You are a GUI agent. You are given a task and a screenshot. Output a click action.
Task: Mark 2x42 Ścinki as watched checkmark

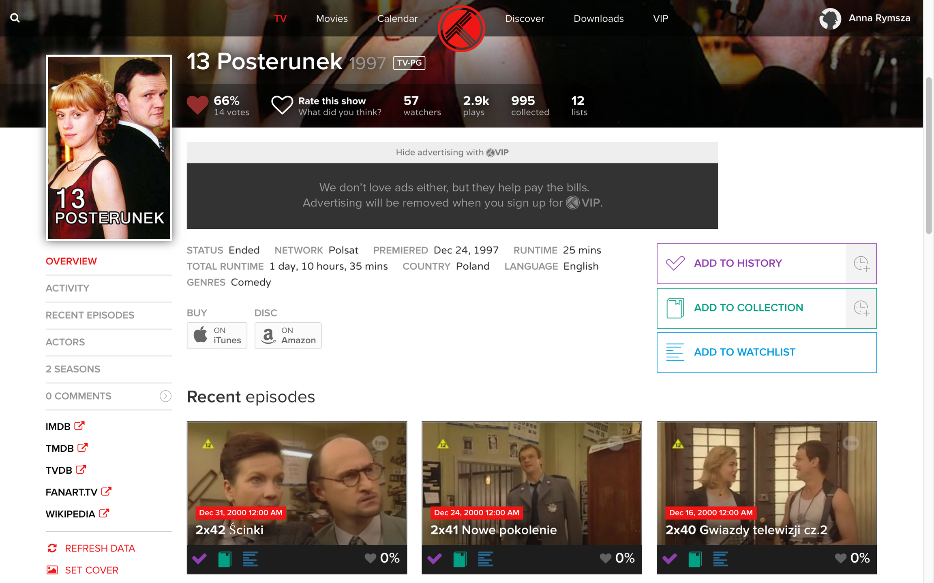click(x=199, y=559)
